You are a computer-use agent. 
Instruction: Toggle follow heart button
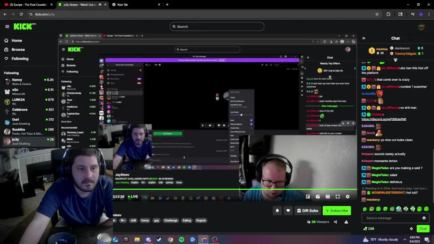point(288,210)
